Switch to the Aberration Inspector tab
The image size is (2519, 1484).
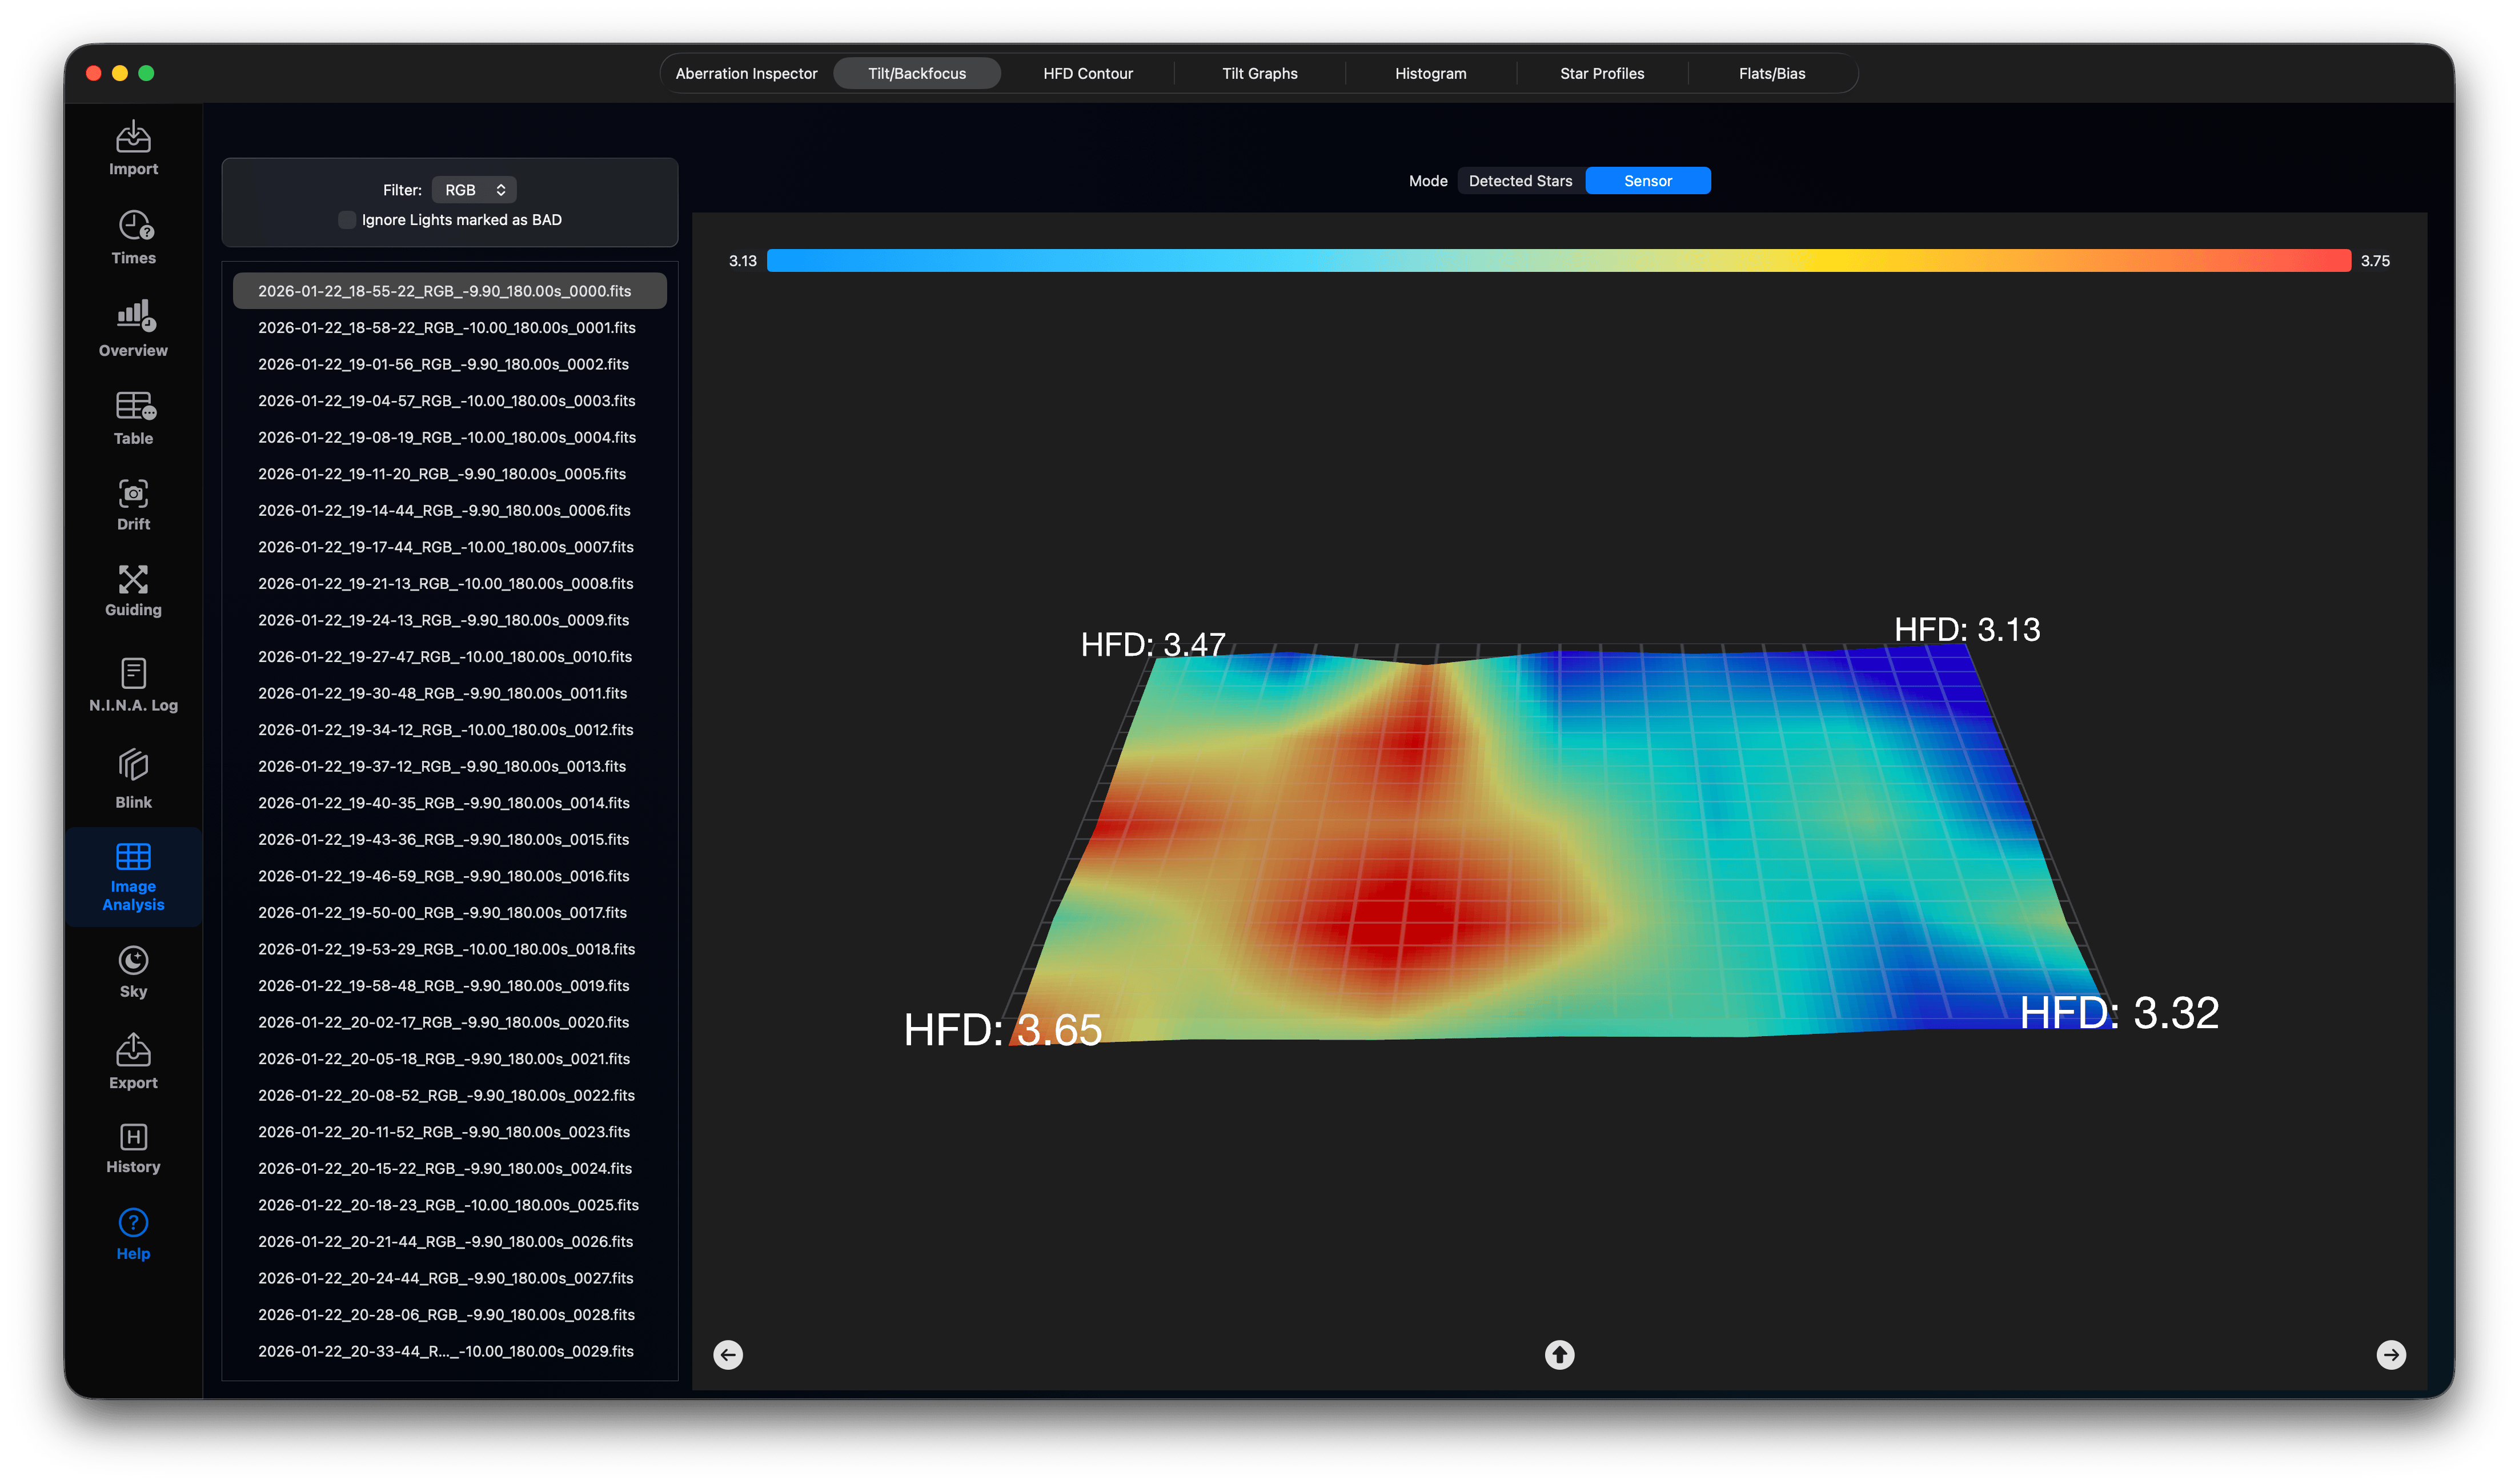point(746,73)
